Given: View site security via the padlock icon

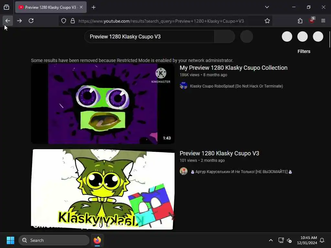Looking at the screenshot, I should (x=73, y=21).
